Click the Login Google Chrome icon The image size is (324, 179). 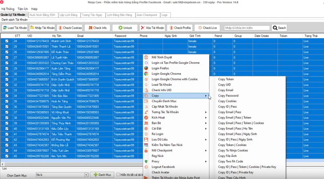pos(146,74)
